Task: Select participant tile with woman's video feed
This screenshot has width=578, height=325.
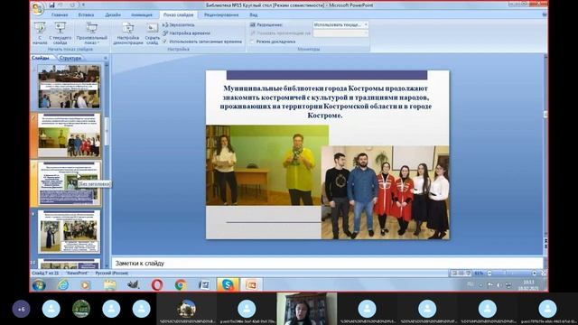Action: 307,309
